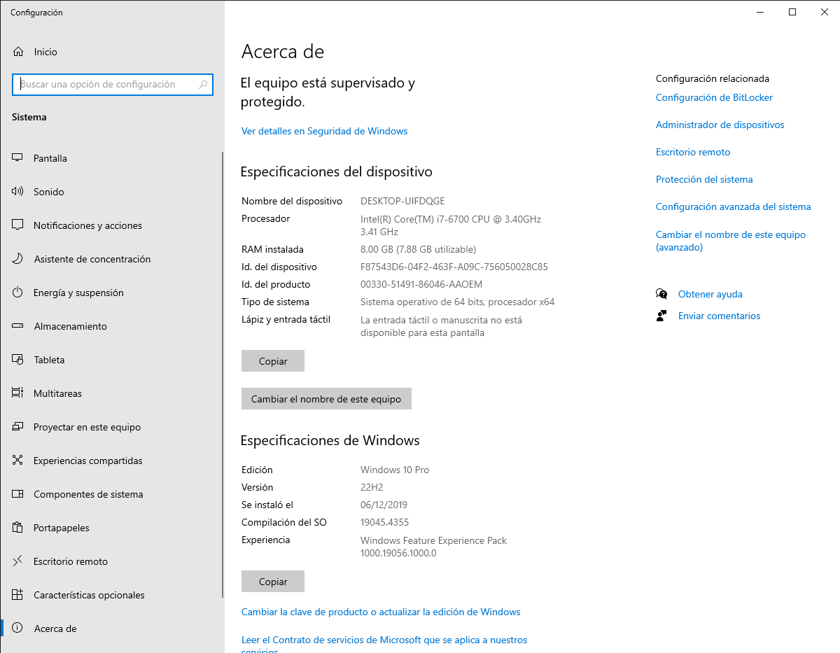Open the Tableta settings section

pyautogui.click(x=54, y=360)
